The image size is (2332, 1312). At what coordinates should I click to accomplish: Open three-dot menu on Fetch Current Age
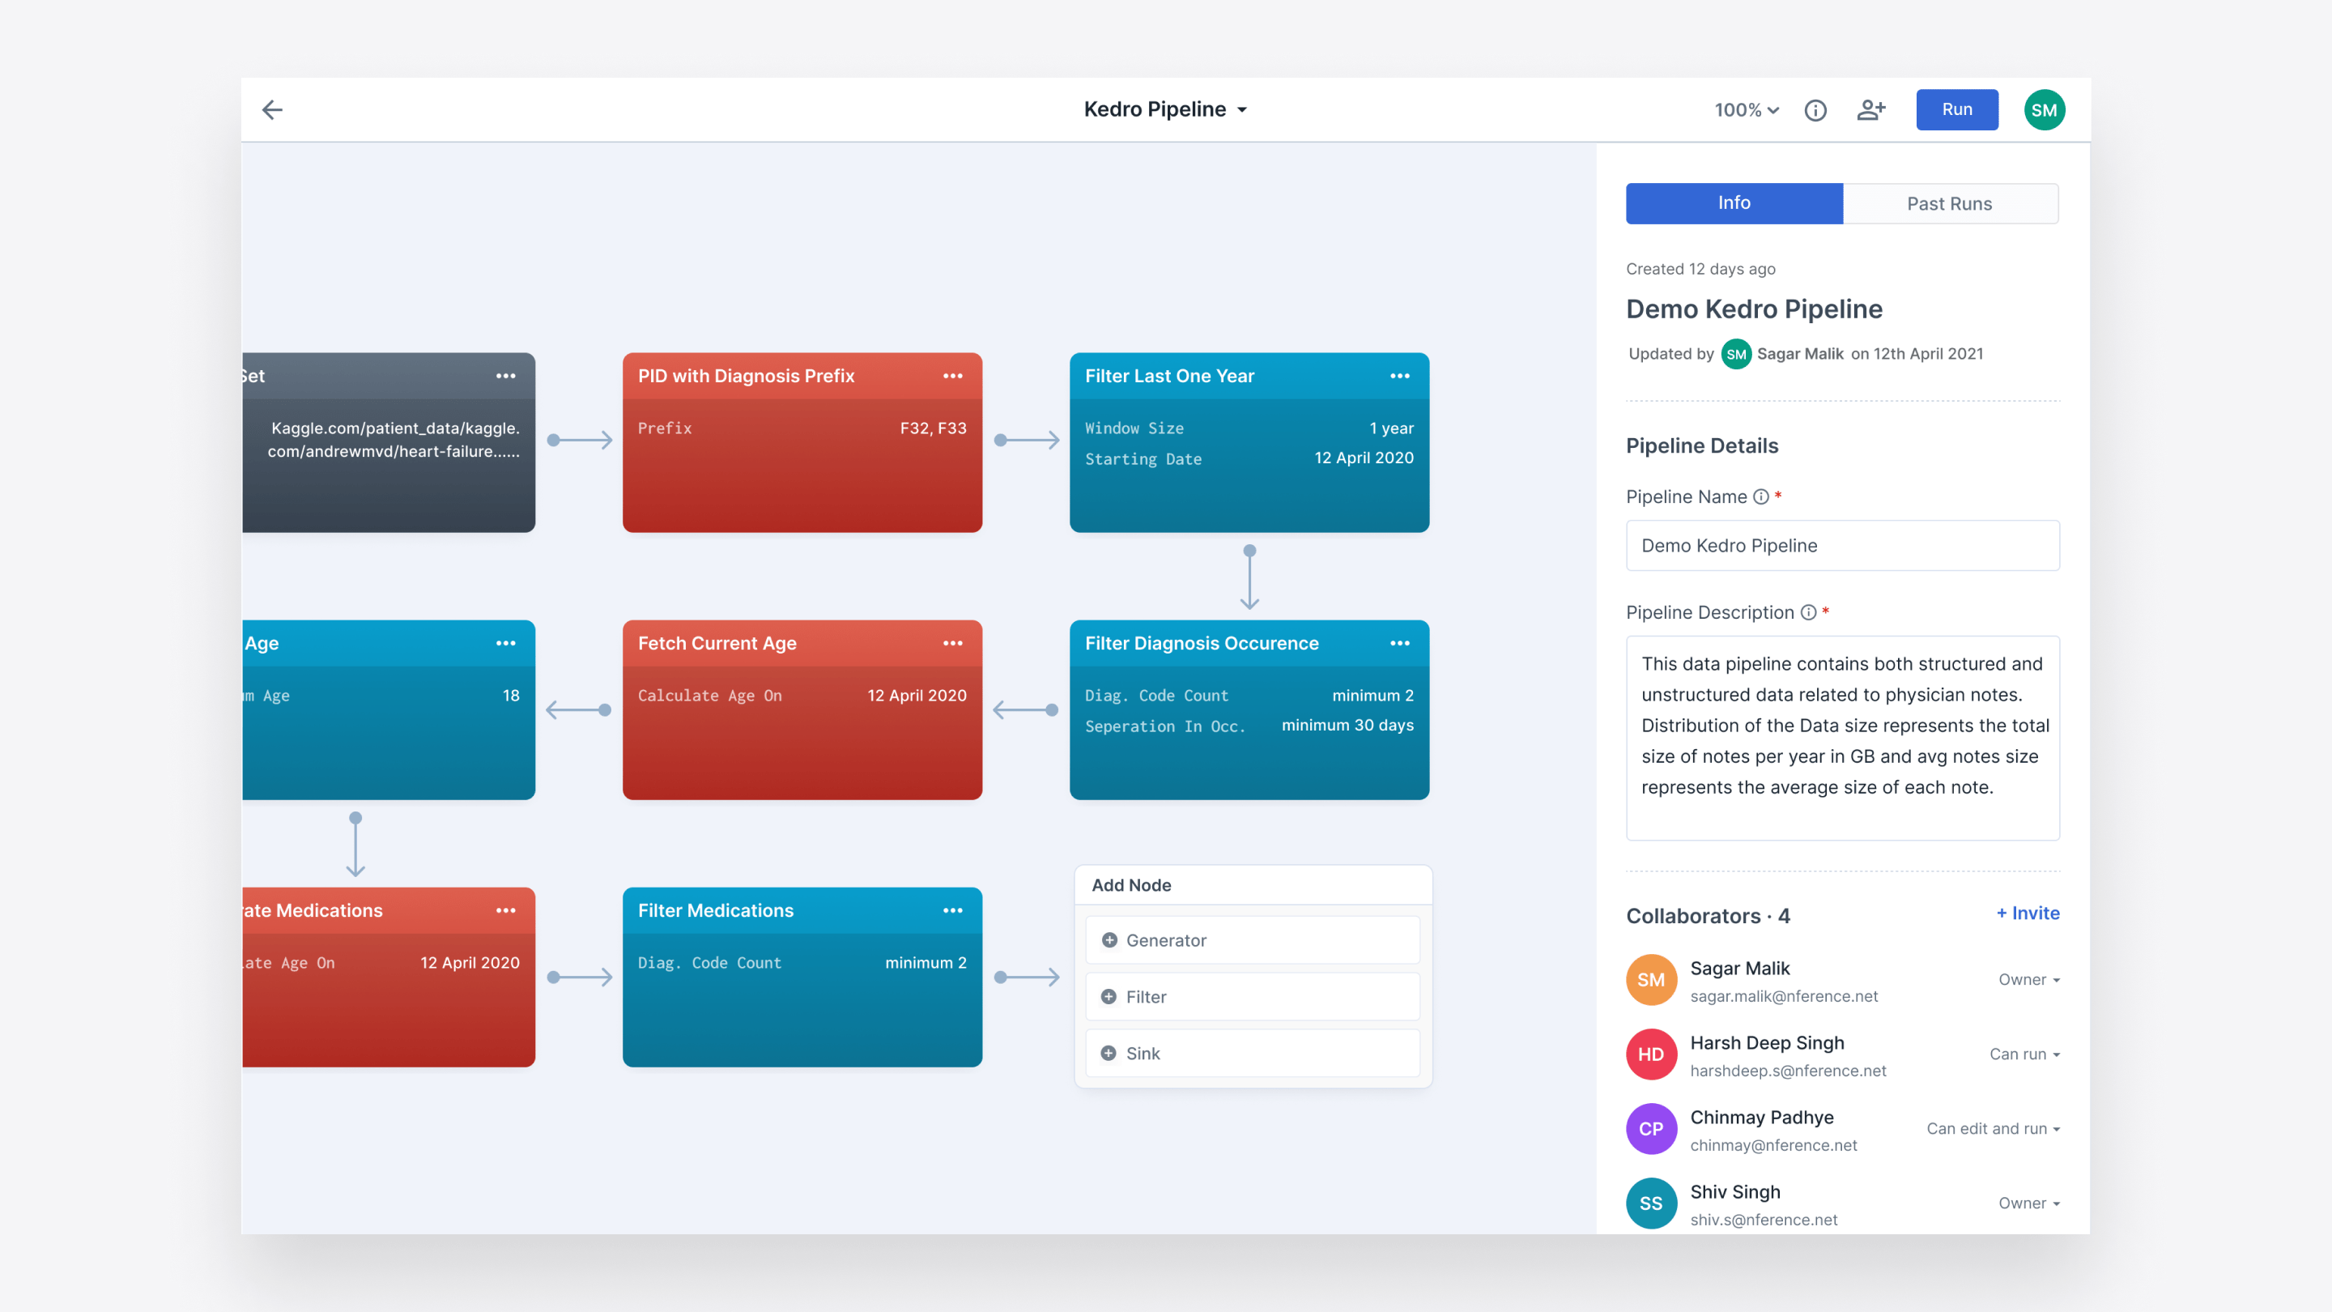tap(952, 643)
